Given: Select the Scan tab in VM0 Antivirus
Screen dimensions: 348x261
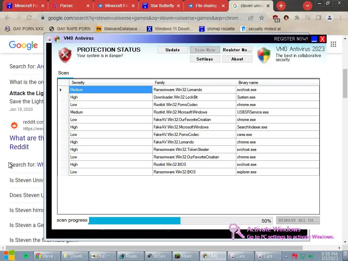Looking at the screenshot, I should coord(64,73).
